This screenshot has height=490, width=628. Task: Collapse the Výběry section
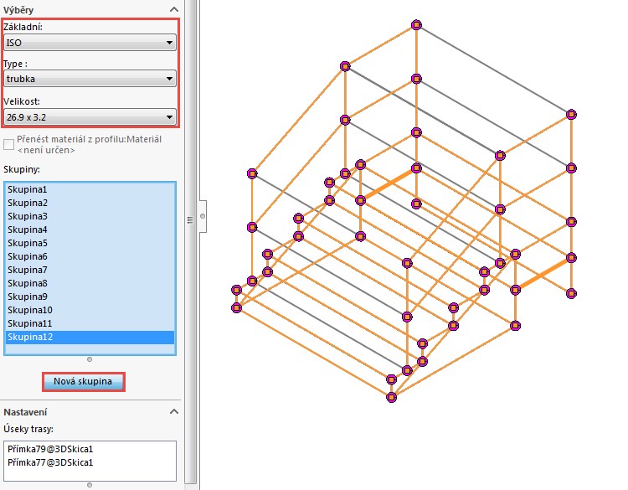point(174,9)
